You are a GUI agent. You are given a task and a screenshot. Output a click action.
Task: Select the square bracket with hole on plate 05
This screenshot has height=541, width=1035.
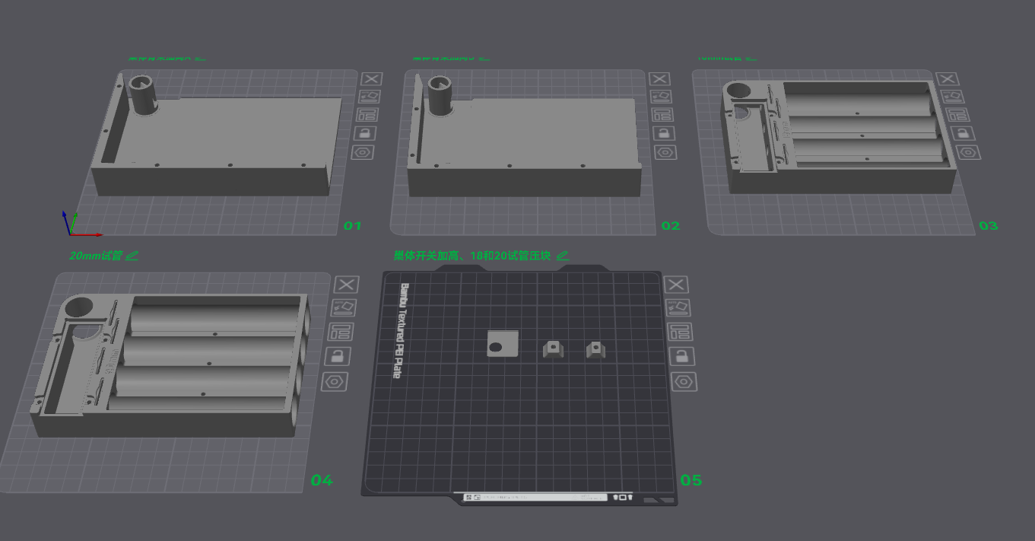502,344
